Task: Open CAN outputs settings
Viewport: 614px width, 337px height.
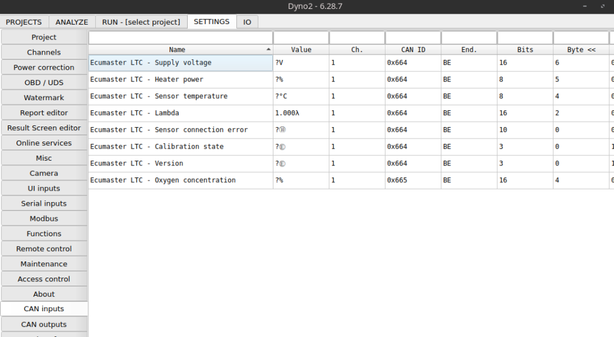Action: click(x=44, y=324)
